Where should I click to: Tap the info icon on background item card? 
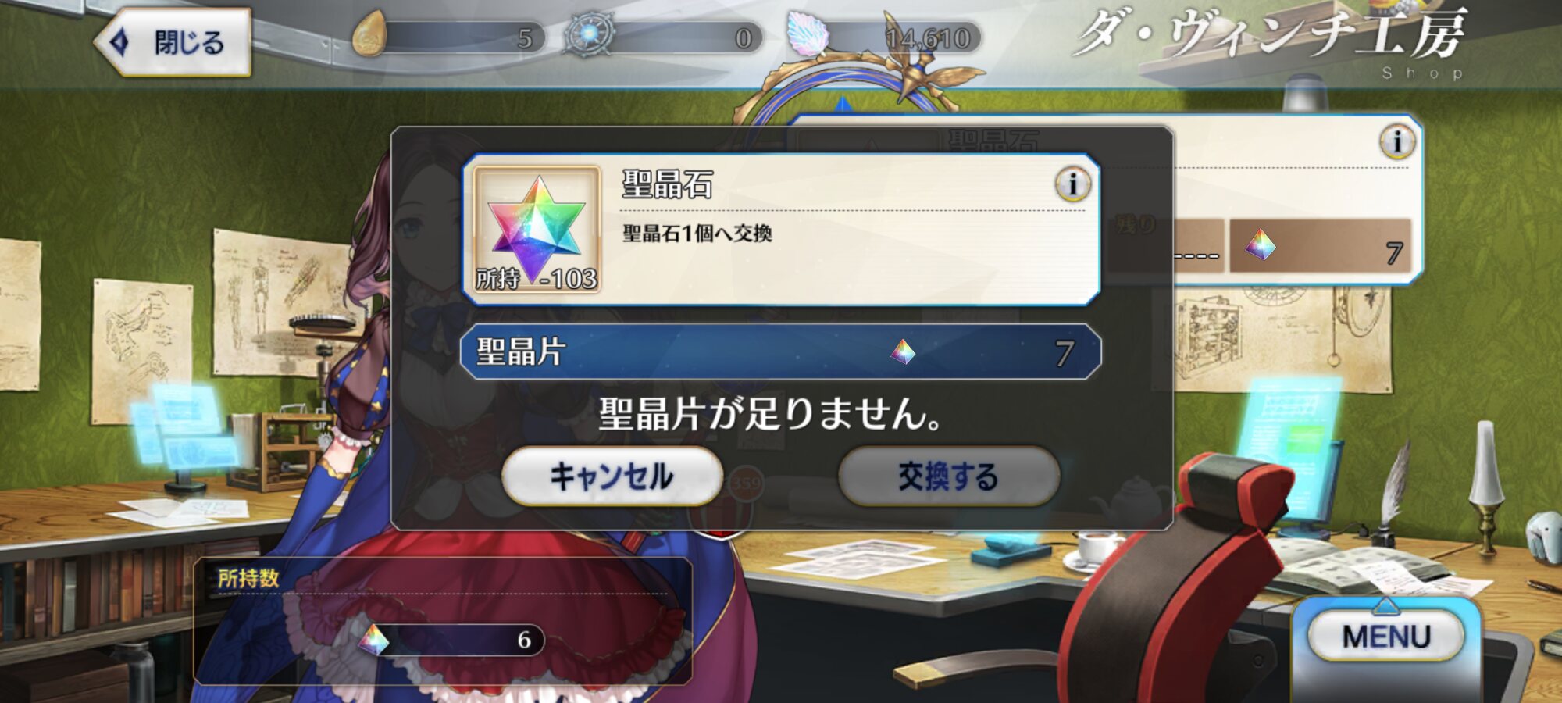pos(1397,142)
